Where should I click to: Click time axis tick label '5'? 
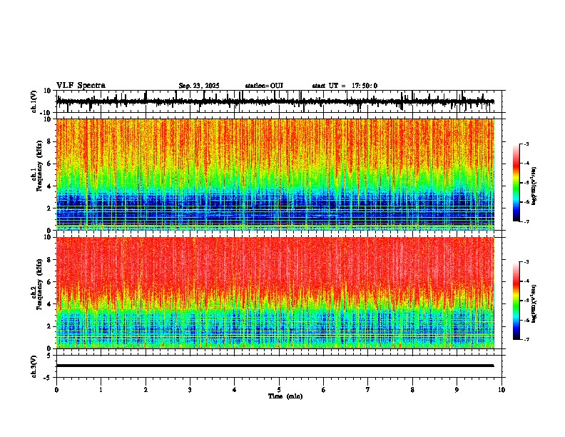point(279,390)
